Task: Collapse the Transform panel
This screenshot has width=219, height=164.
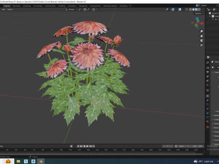Action: coord(213,72)
